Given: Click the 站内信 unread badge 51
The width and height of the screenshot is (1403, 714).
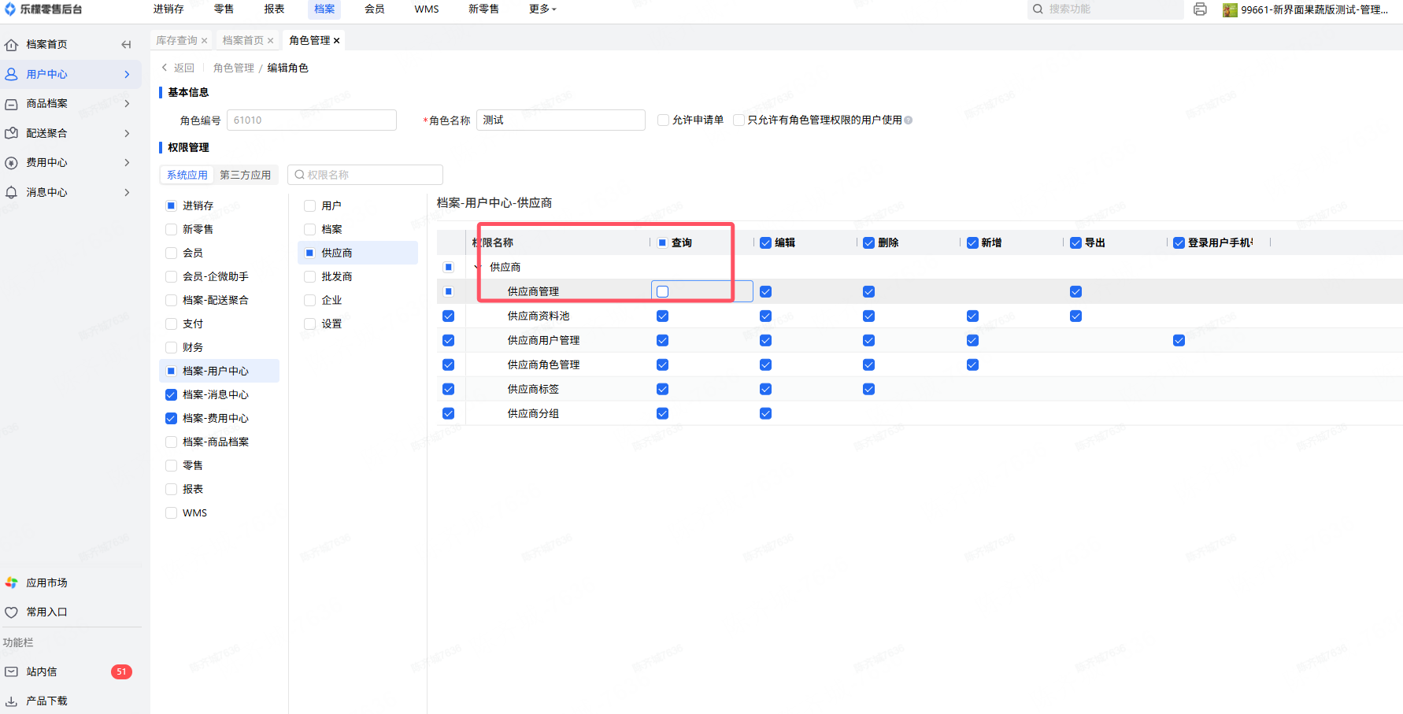Looking at the screenshot, I should tap(121, 671).
